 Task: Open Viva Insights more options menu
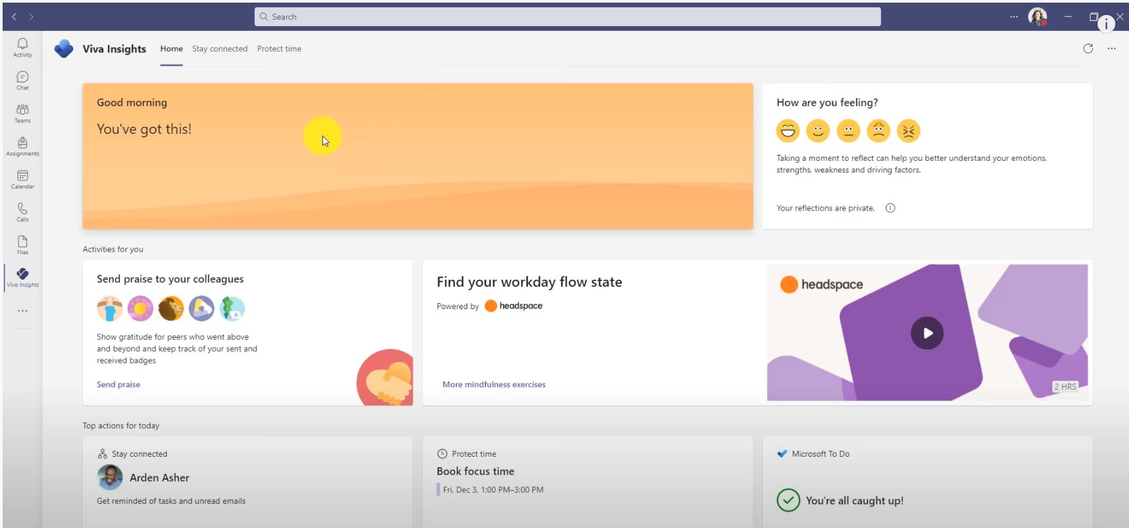coord(1111,48)
